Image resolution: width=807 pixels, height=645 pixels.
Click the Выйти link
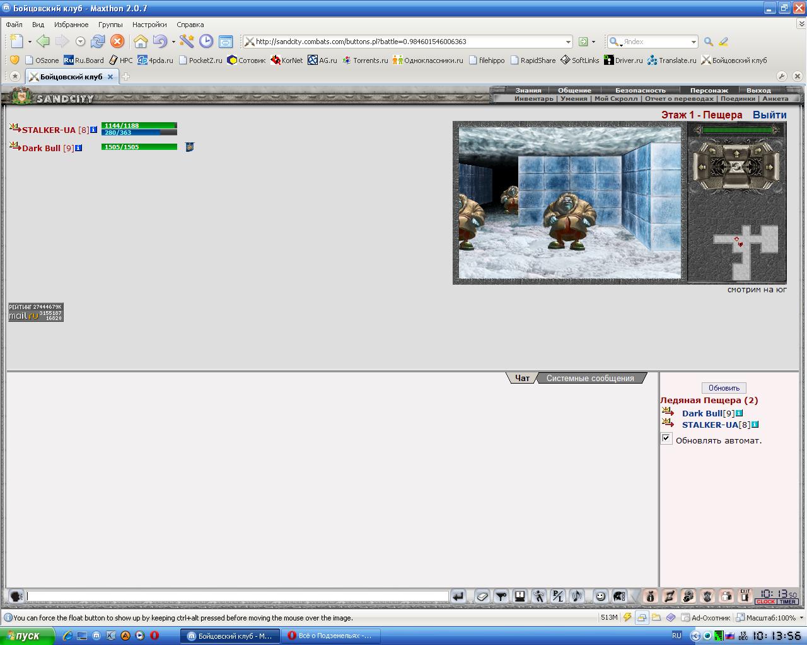pyautogui.click(x=769, y=115)
